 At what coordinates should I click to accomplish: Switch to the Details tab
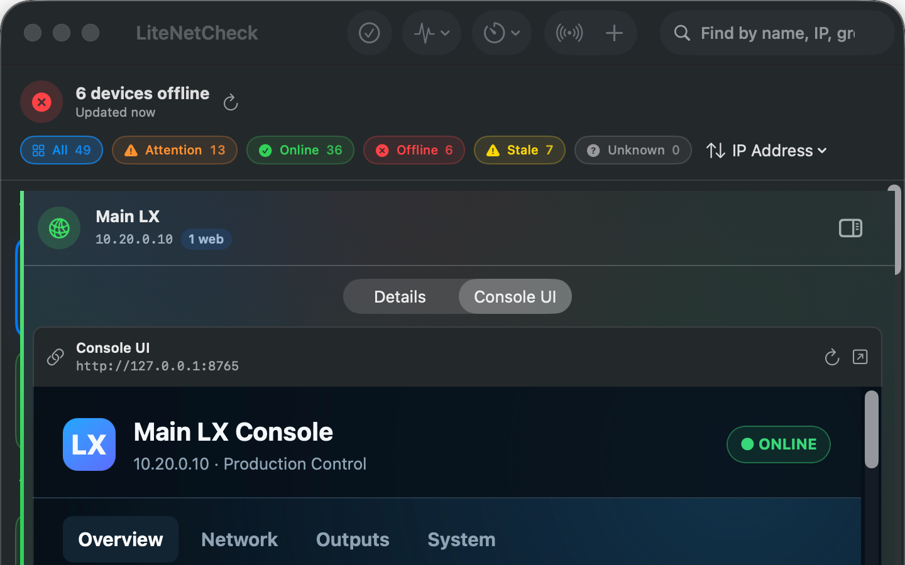(x=400, y=296)
